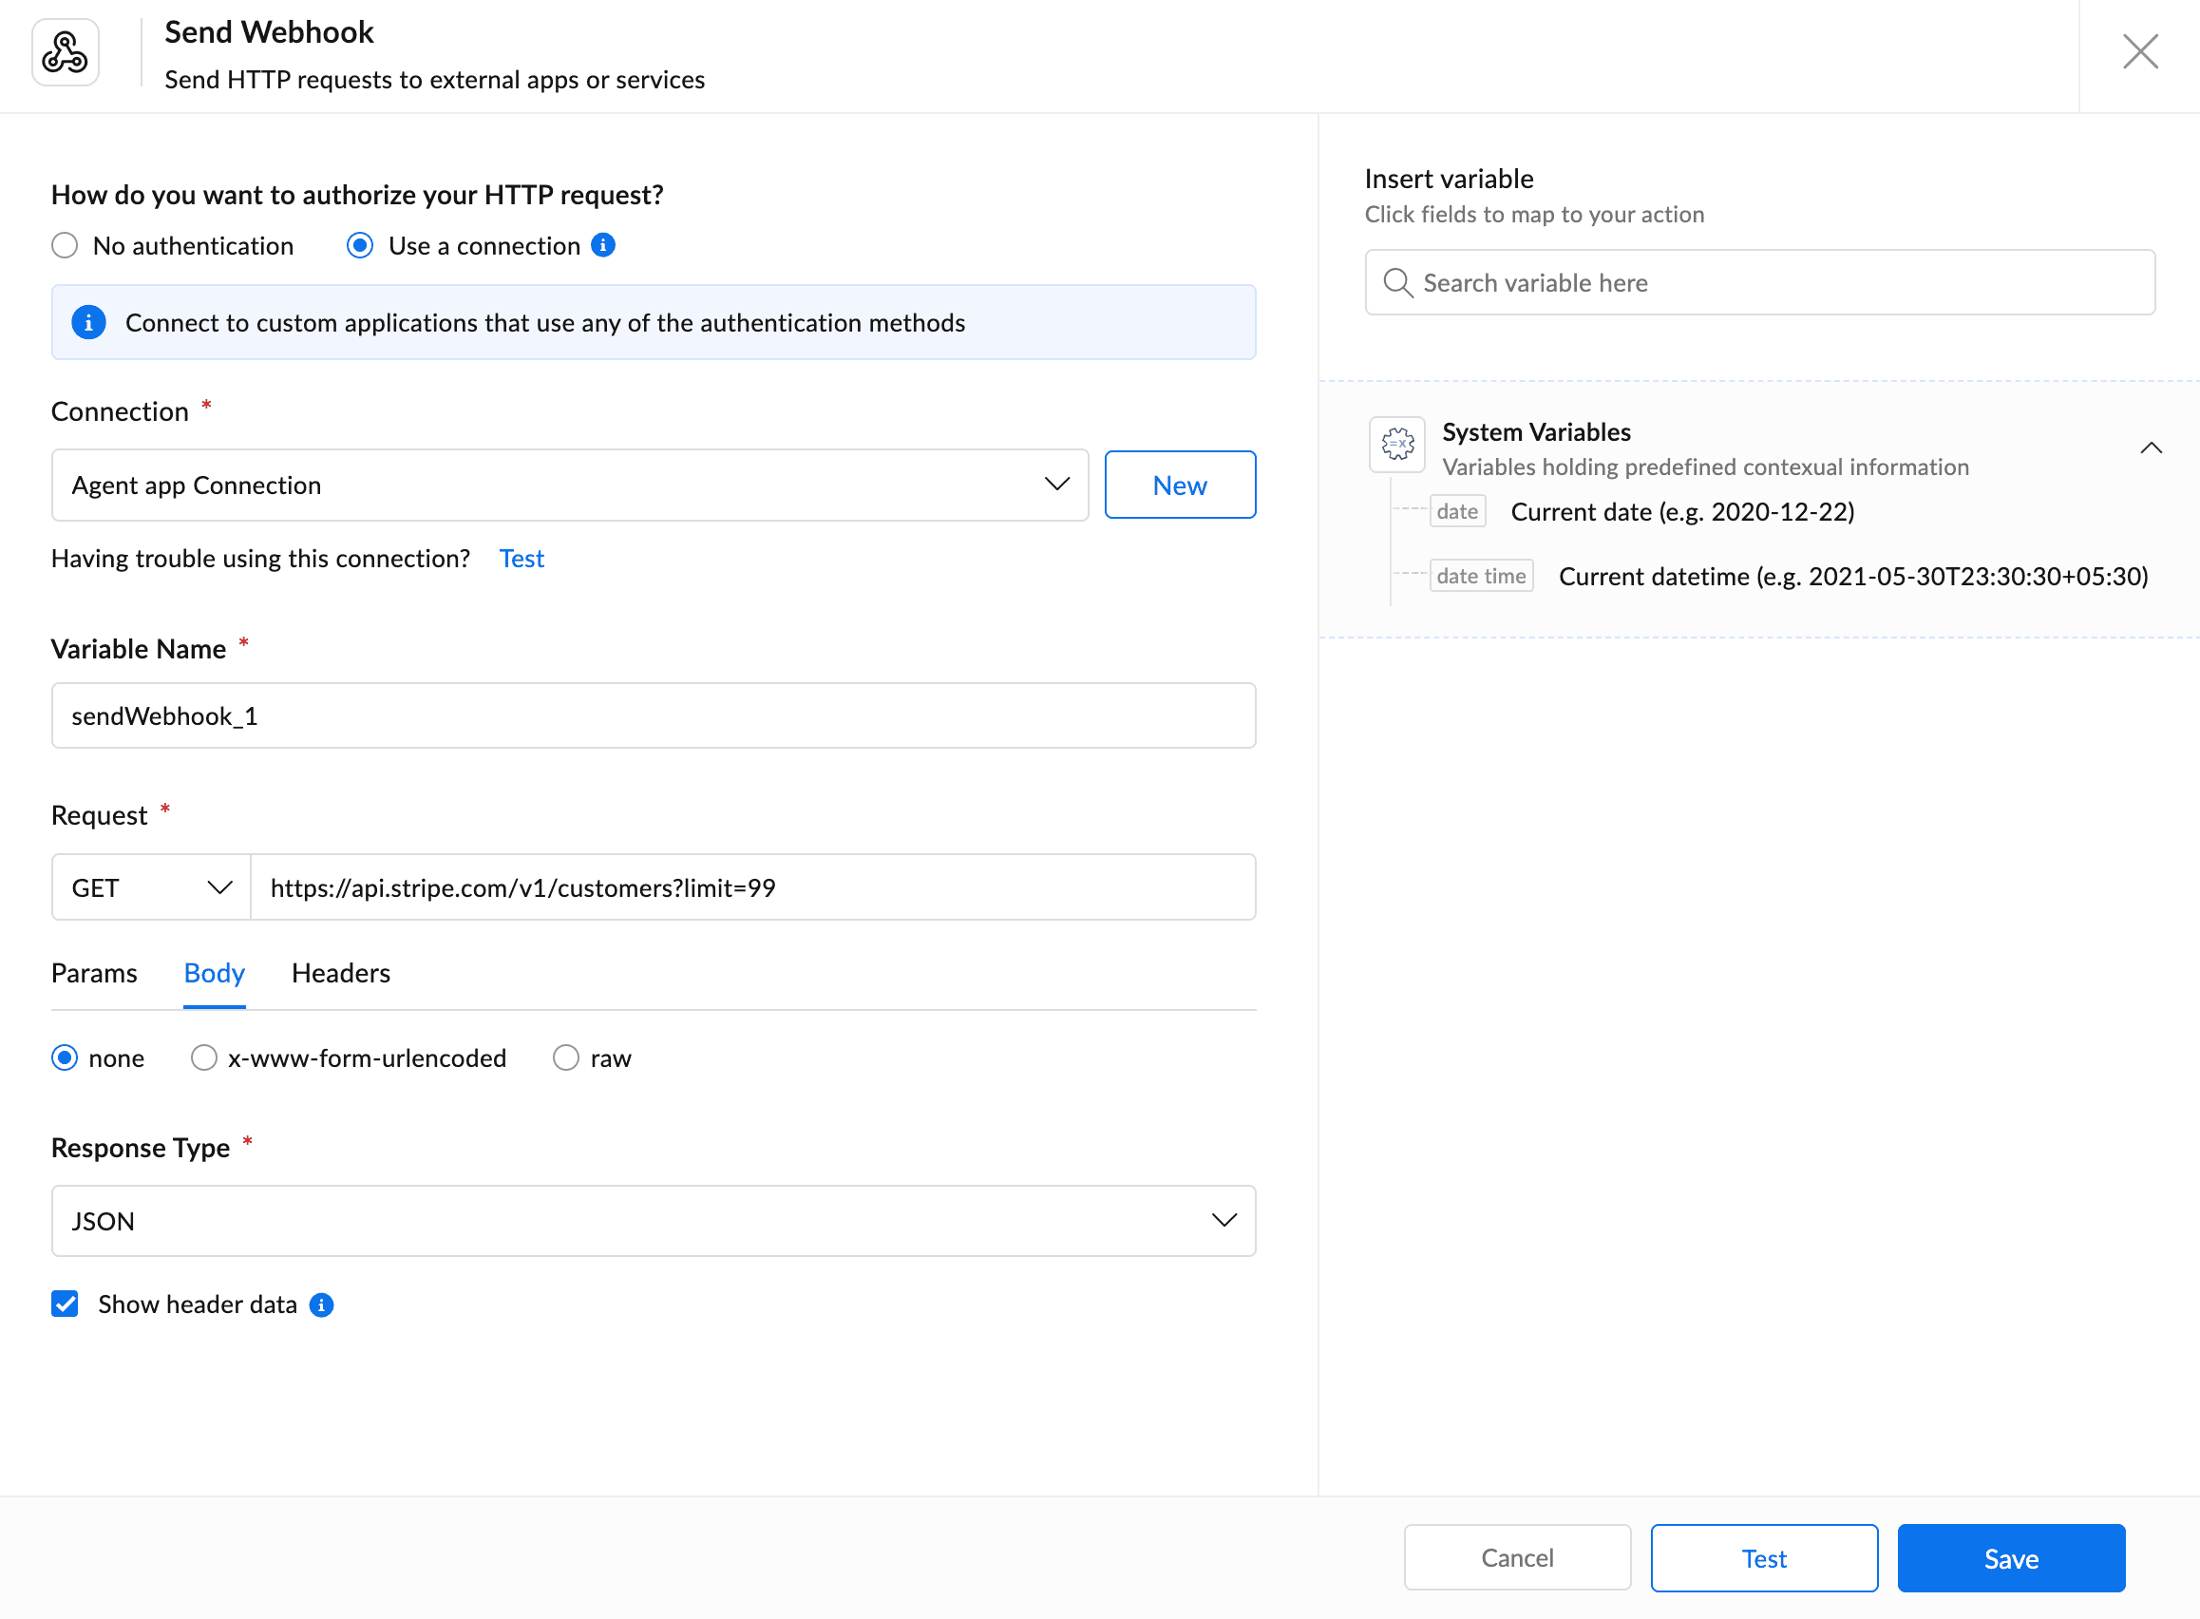2200x1619 pixels.
Task: Uncheck the Show header data checkbox
Action: pos(65,1305)
